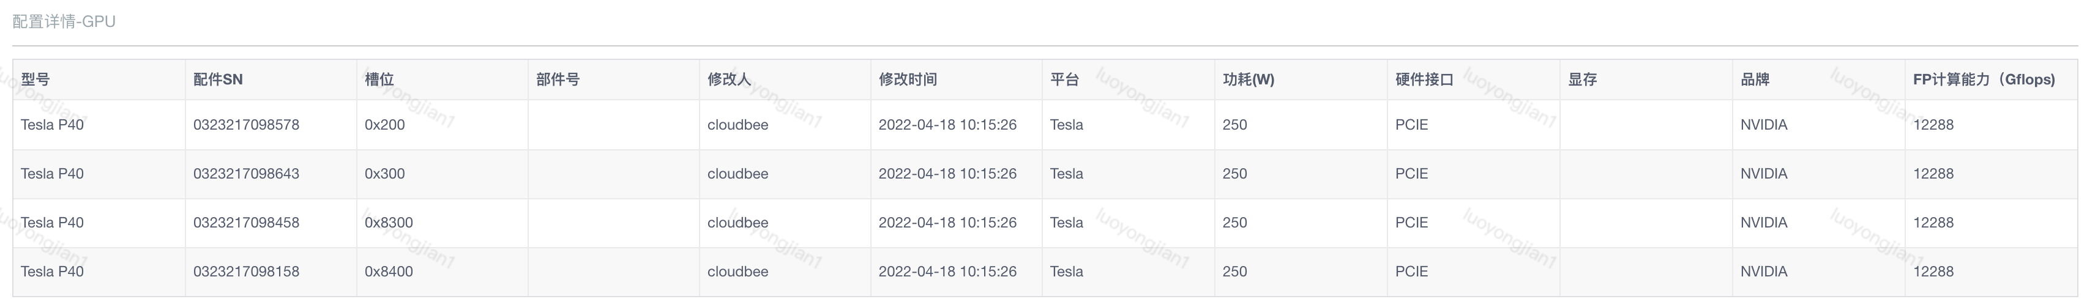
Task: Select serial number 0323217098158 cell
Action: [x=246, y=272]
